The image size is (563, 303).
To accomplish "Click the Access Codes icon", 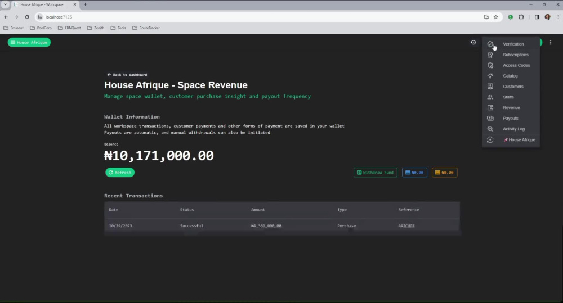I will click(x=490, y=65).
